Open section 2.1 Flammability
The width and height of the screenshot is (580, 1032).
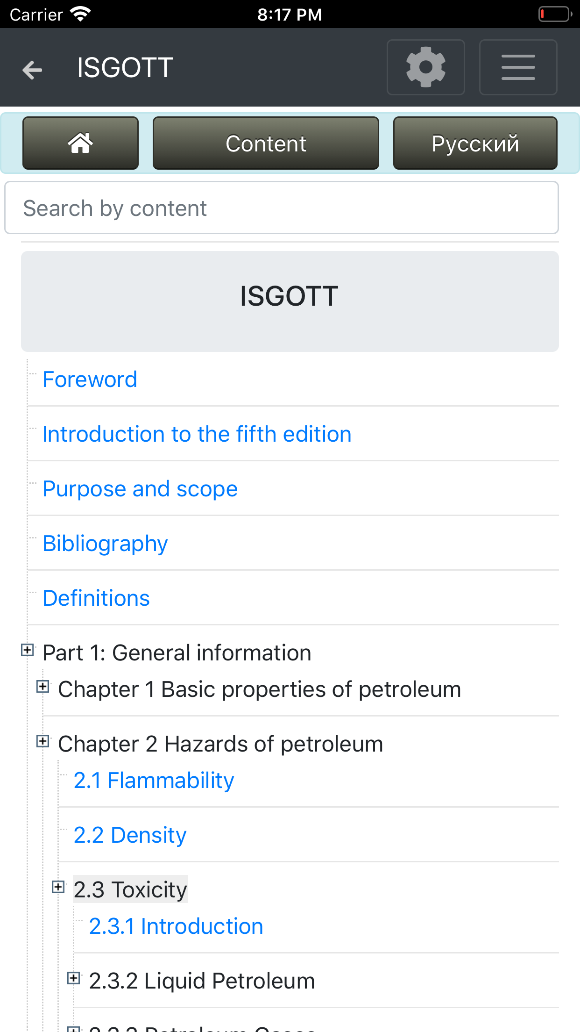[x=154, y=780]
